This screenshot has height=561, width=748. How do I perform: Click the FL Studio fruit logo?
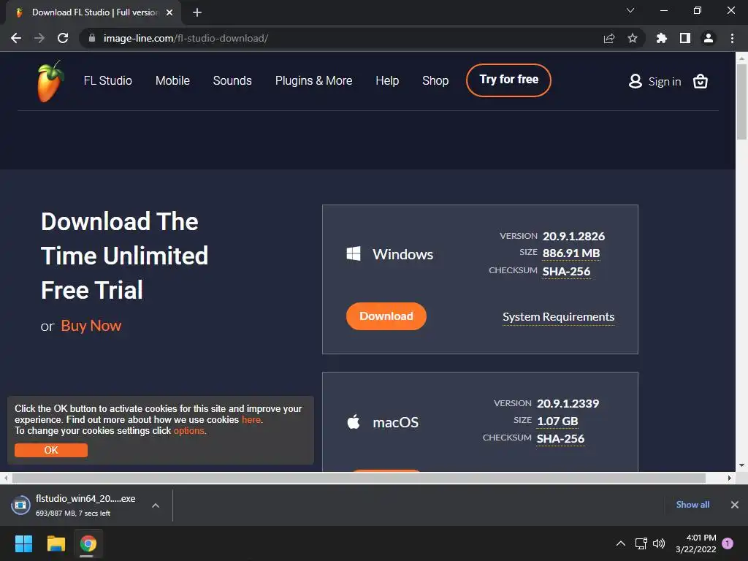50,81
